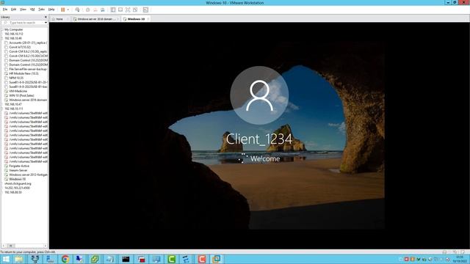The height and width of the screenshot is (264, 470).
Task: Open the Tabs menu
Action: click(x=41, y=10)
